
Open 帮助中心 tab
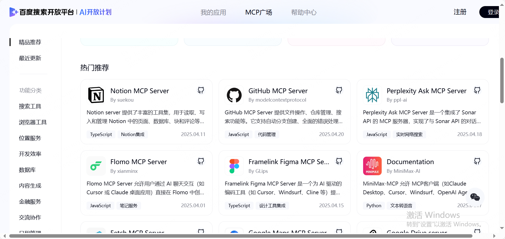[304, 12]
